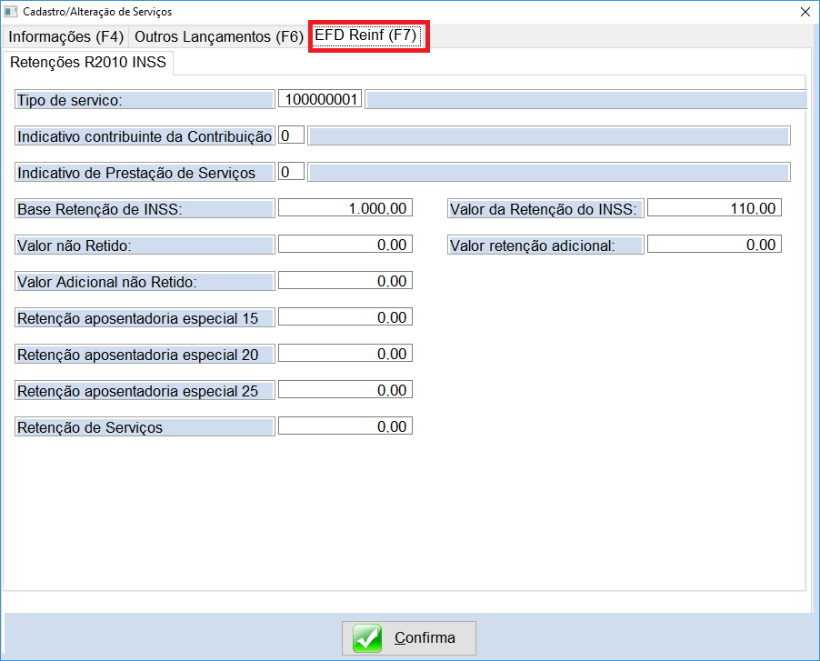Focus the Valor Adicional não Retido field
This screenshot has width=820, height=661.
pos(345,281)
